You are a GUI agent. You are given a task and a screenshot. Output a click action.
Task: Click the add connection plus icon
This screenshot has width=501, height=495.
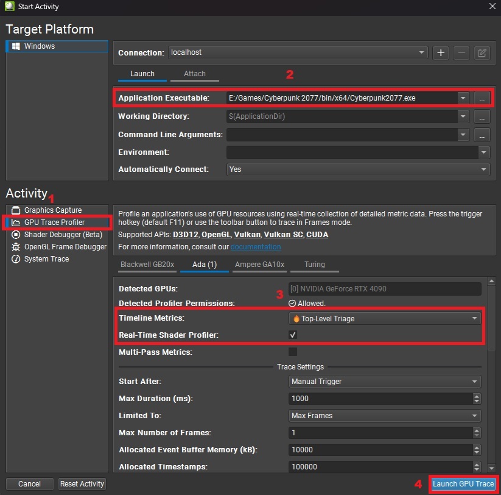440,53
